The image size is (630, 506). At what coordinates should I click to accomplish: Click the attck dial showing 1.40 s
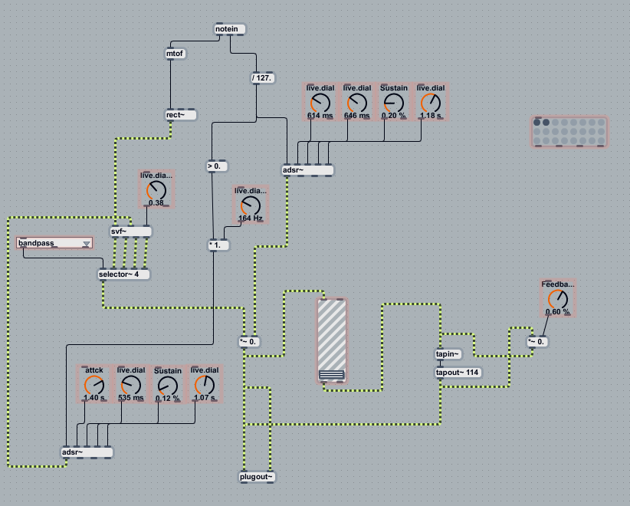click(x=94, y=385)
